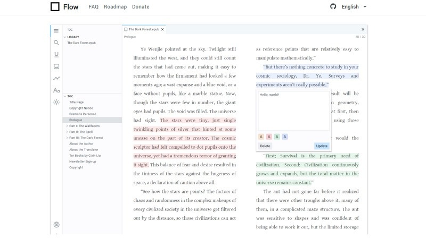Click the 10 / 30 page indicator
Viewport: 426px width, 238px height.
pos(361,37)
